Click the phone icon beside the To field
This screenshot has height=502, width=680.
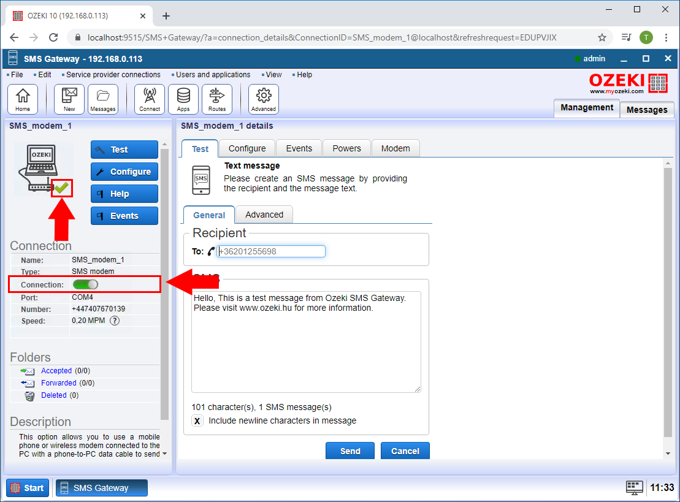coord(212,251)
